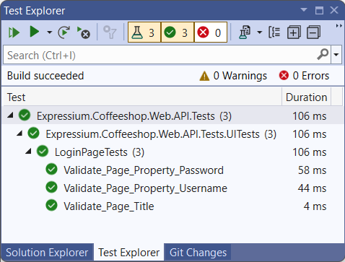Toggle the failed tests filter showing 0
The image size is (345, 262).
pyautogui.click(x=210, y=32)
